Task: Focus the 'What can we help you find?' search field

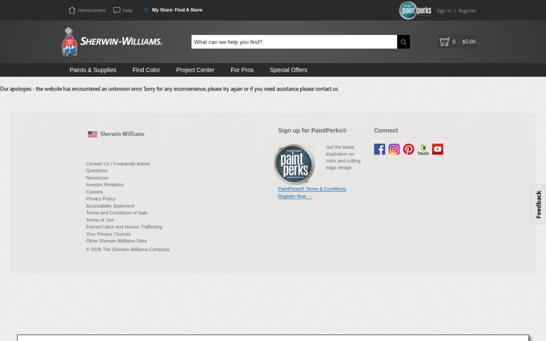Action: click(x=294, y=42)
